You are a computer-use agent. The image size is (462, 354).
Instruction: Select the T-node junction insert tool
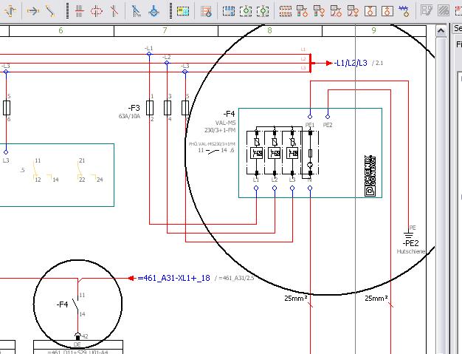[x=10, y=11]
